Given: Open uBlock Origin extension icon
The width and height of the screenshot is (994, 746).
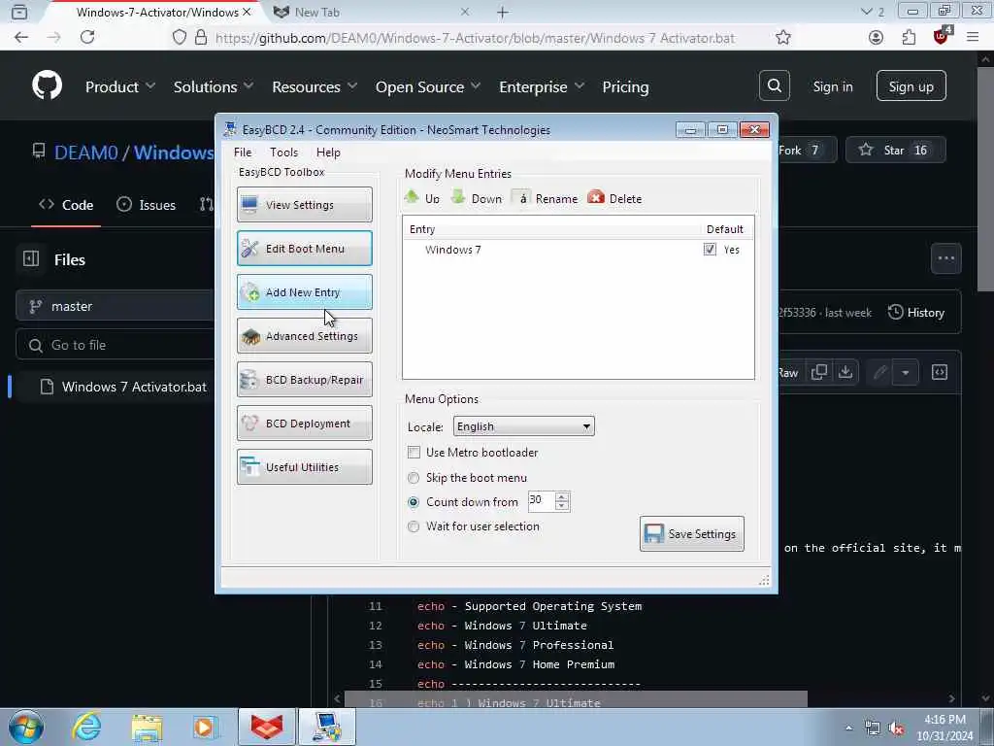Looking at the screenshot, I should [x=942, y=36].
